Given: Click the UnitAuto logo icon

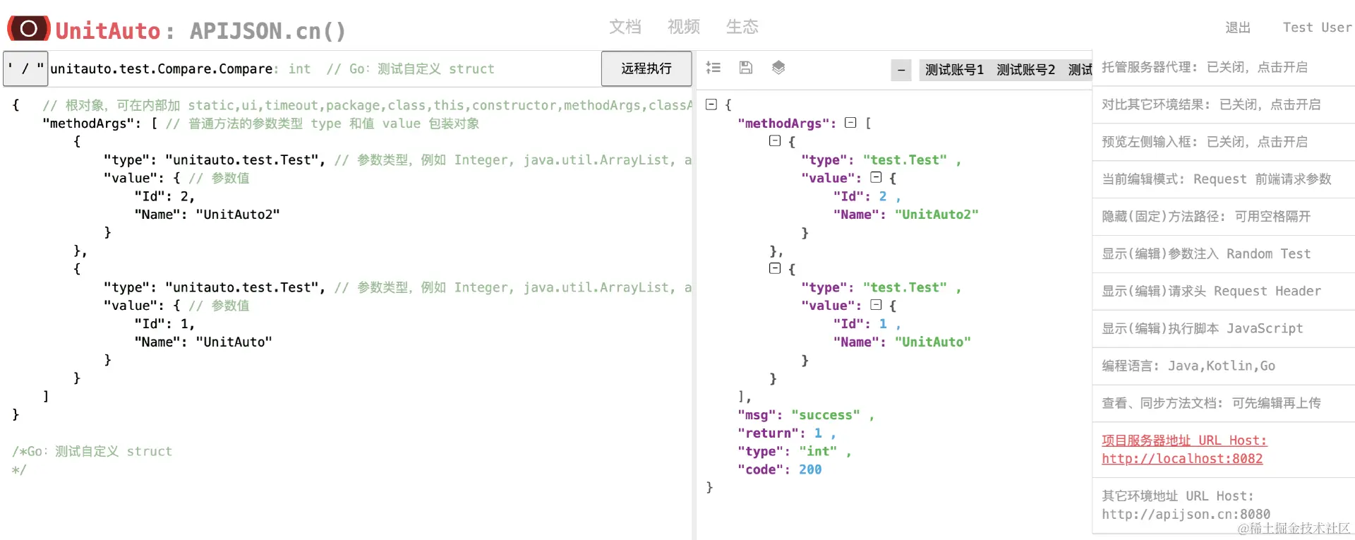Looking at the screenshot, I should click(28, 29).
